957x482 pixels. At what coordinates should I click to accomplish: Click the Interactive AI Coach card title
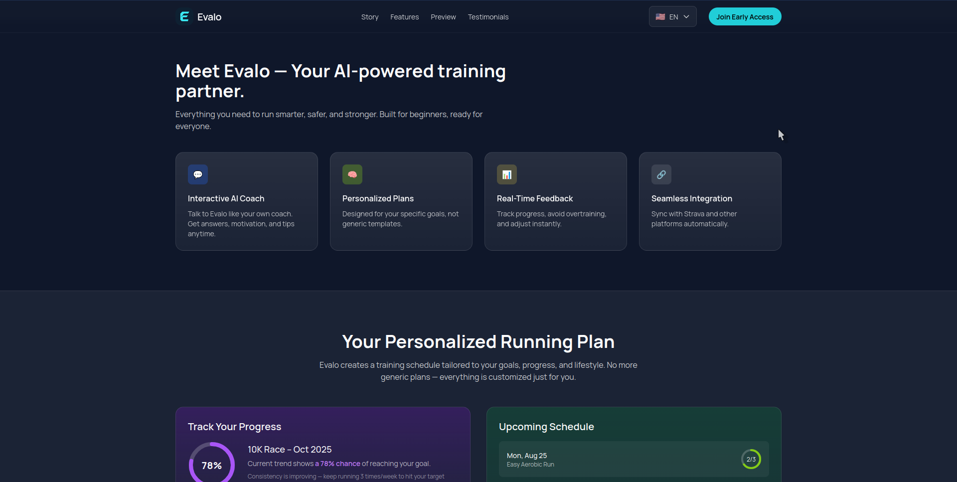point(226,198)
